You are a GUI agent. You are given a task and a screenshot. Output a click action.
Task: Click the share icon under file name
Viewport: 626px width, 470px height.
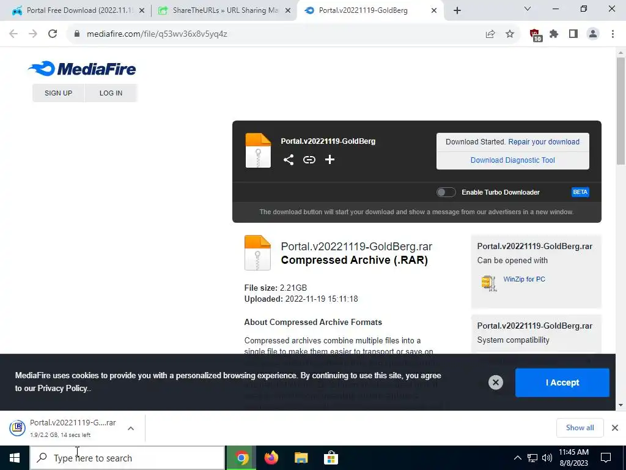pos(289,160)
